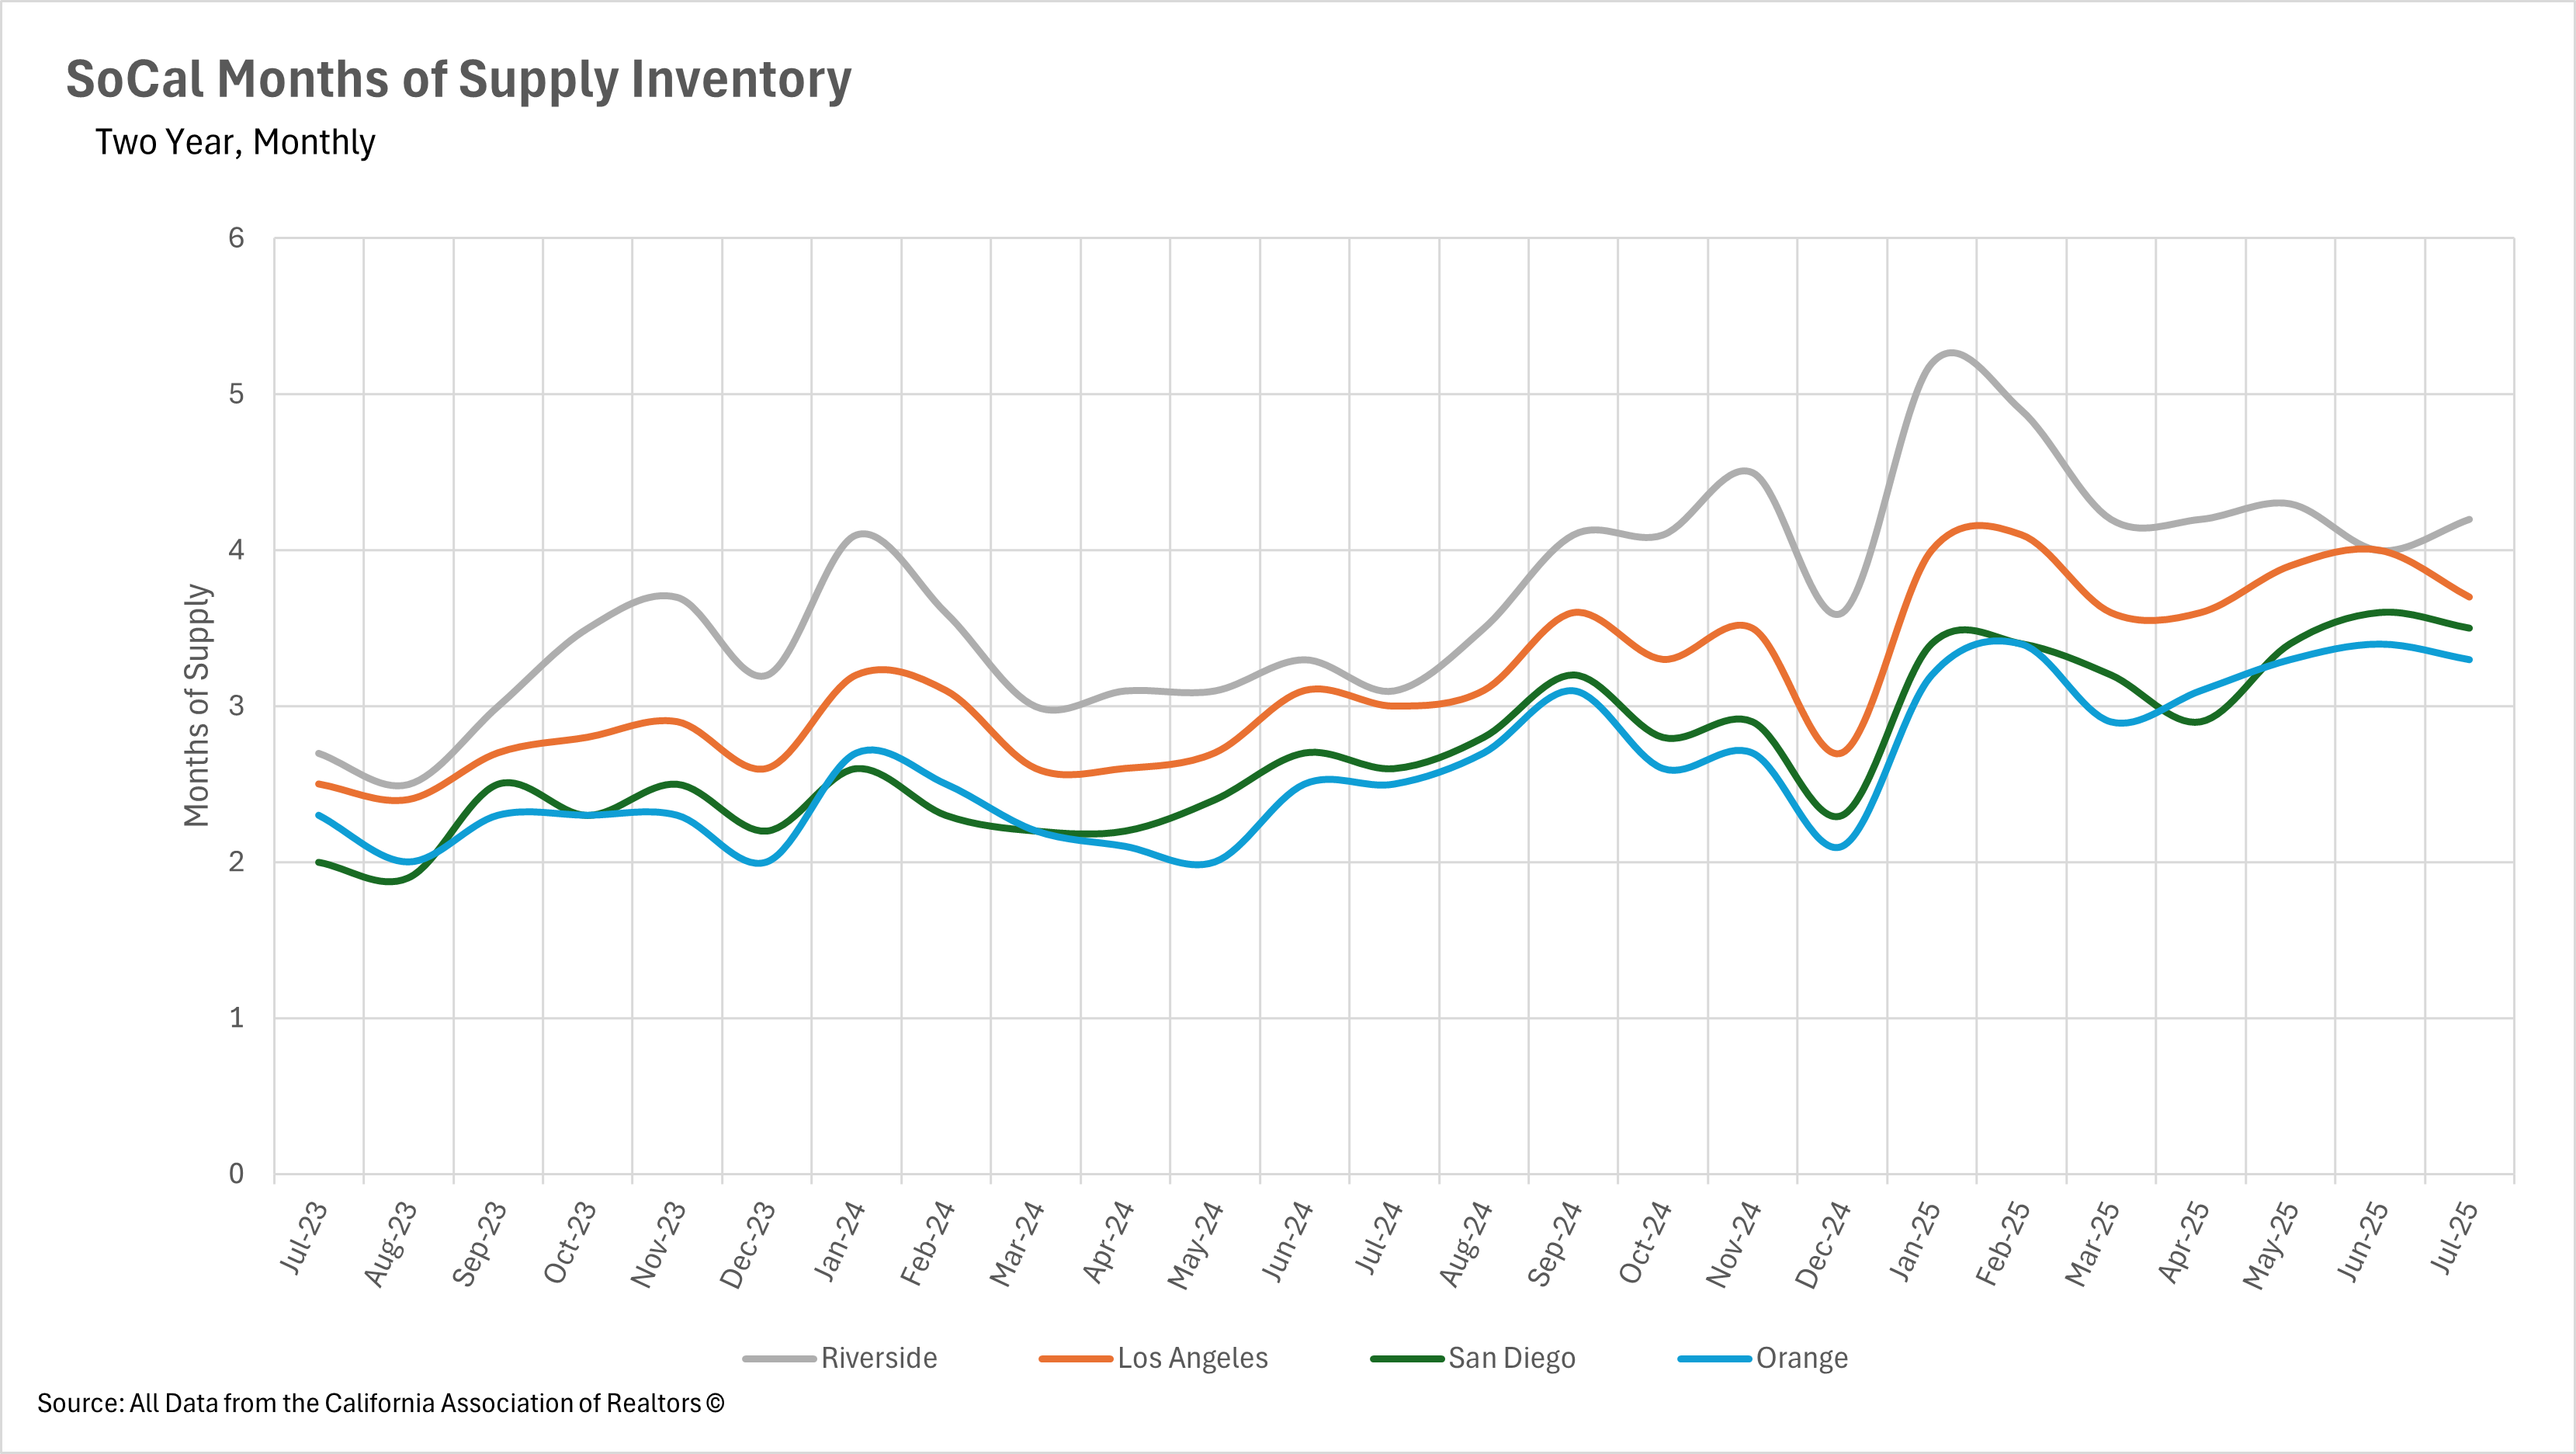Click the 'Two Year, Monthly' subtitle
Screen dimensions: 2576x1454
(x=235, y=142)
